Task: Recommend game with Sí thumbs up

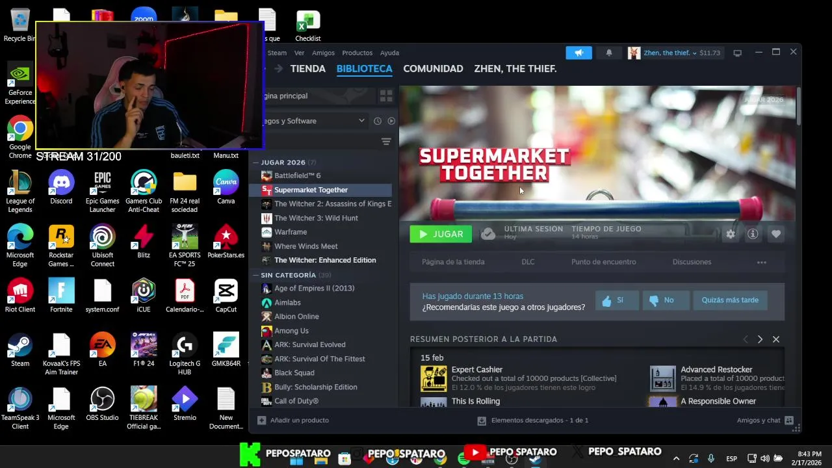Action: 617,300
